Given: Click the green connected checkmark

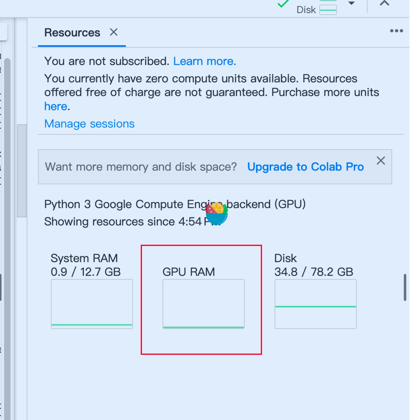Looking at the screenshot, I should pyautogui.click(x=283, y=4).
